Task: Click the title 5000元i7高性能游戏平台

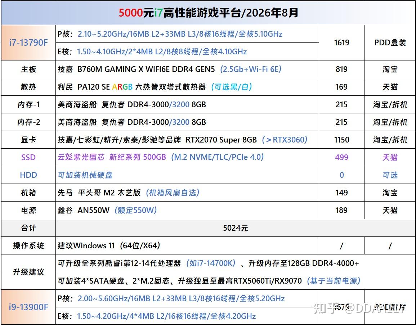Action: point(208,13)
